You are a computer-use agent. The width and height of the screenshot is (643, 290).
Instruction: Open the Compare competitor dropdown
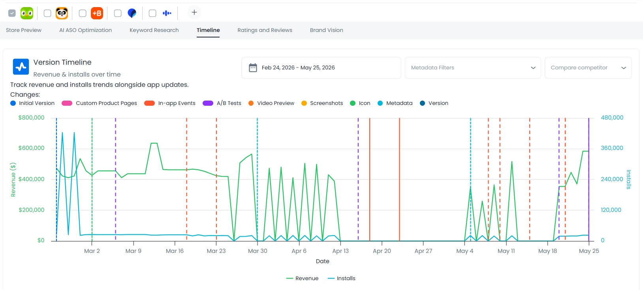click(588, 68)
